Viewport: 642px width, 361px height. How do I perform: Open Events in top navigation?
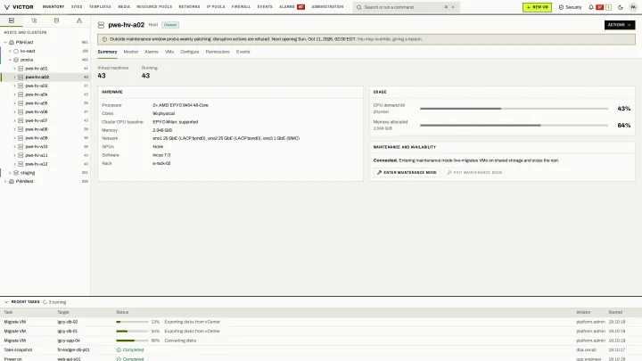point(265,7)
